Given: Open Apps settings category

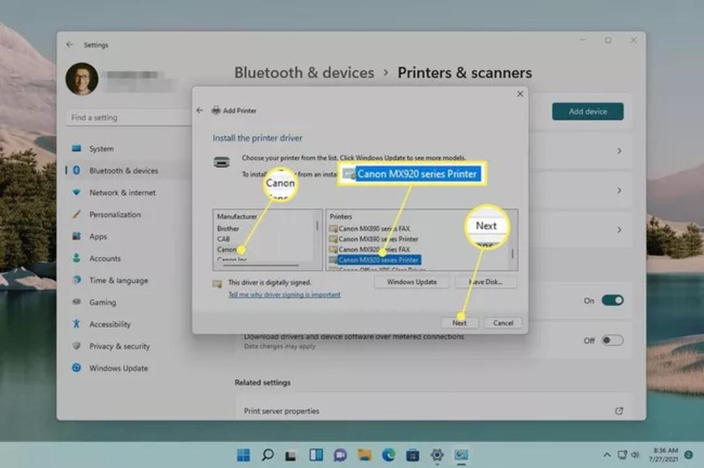Looking at the screenshot, I should coord(98,236).
